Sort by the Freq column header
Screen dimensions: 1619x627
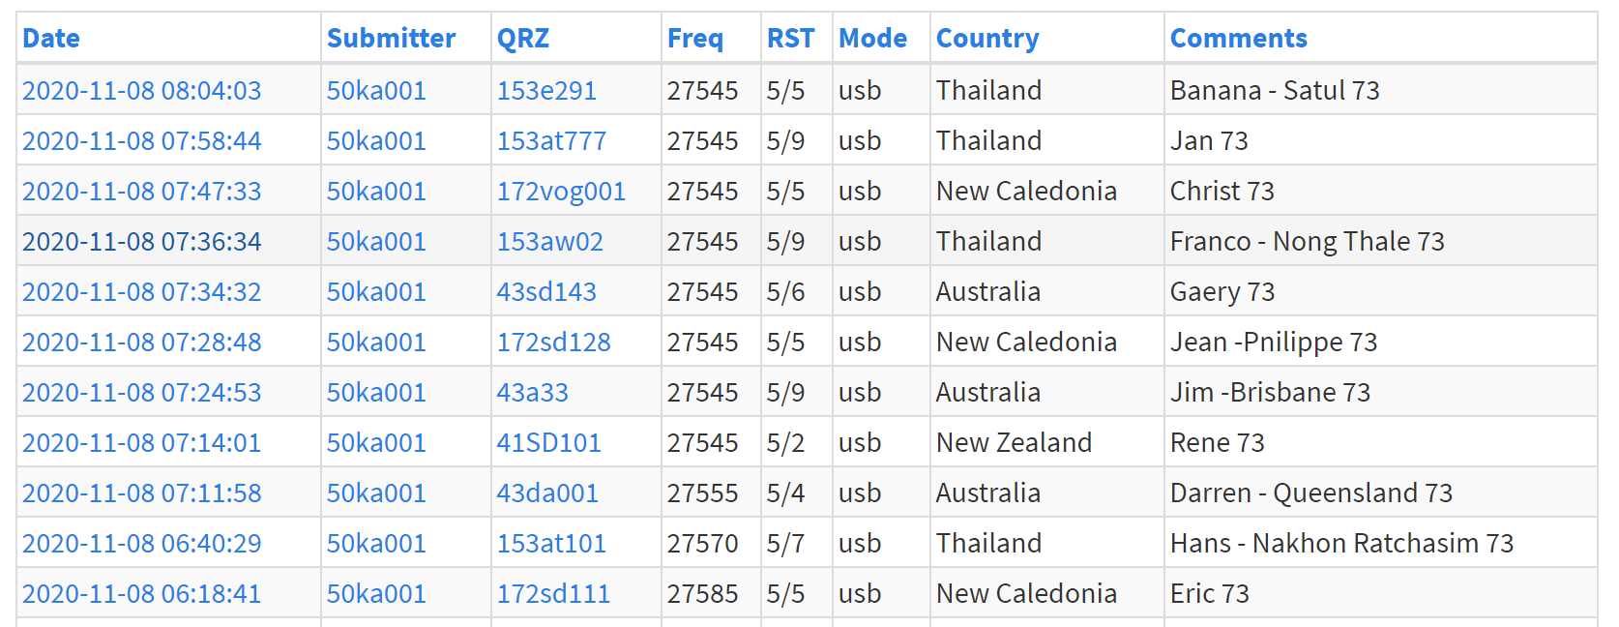[x=695, y=39]
